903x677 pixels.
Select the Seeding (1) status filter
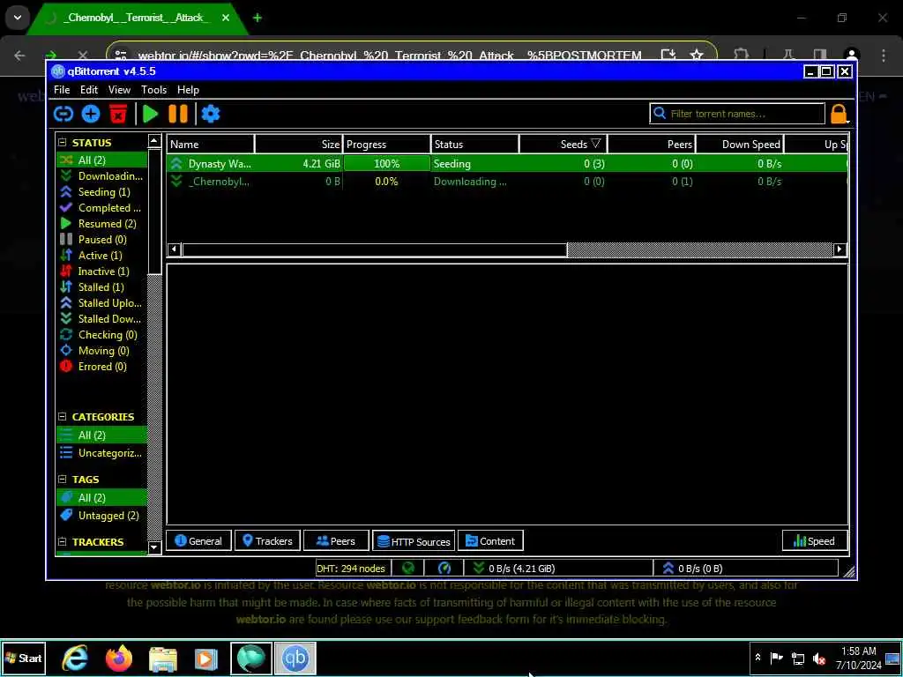(102, 192)
